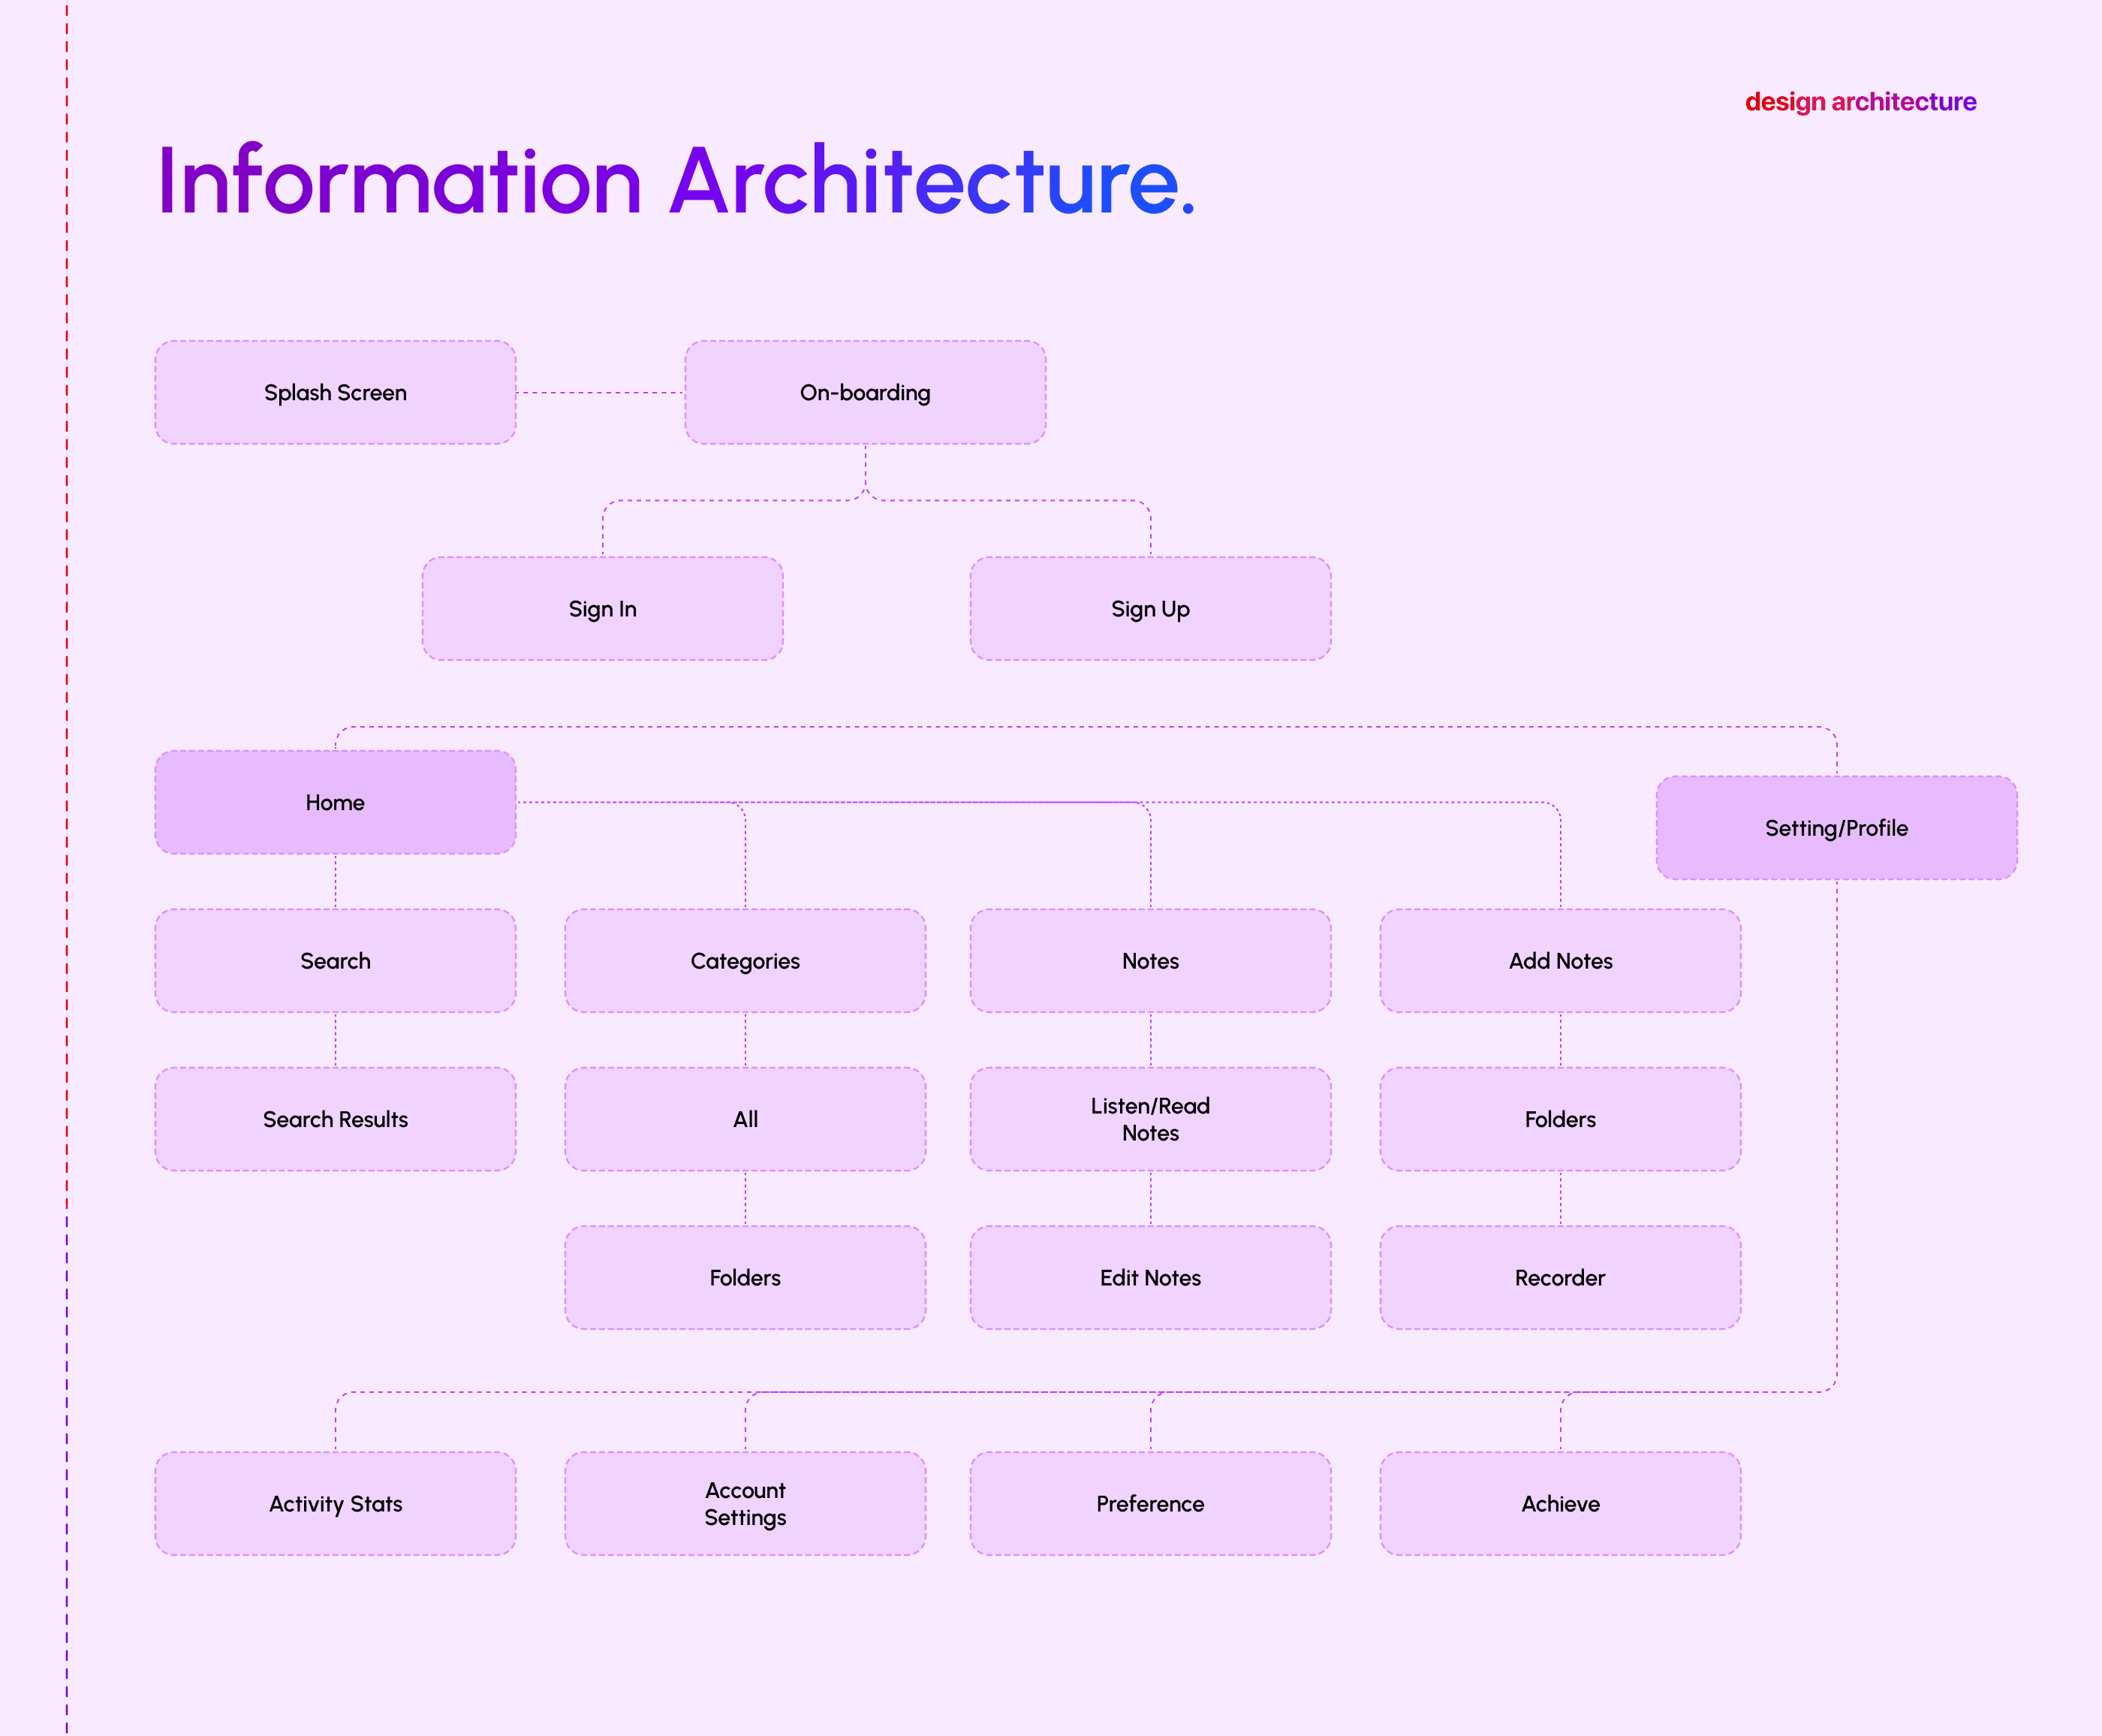2102x1736 pixels.
Task: Select the All node under Categories
Action: (745, 1118)
